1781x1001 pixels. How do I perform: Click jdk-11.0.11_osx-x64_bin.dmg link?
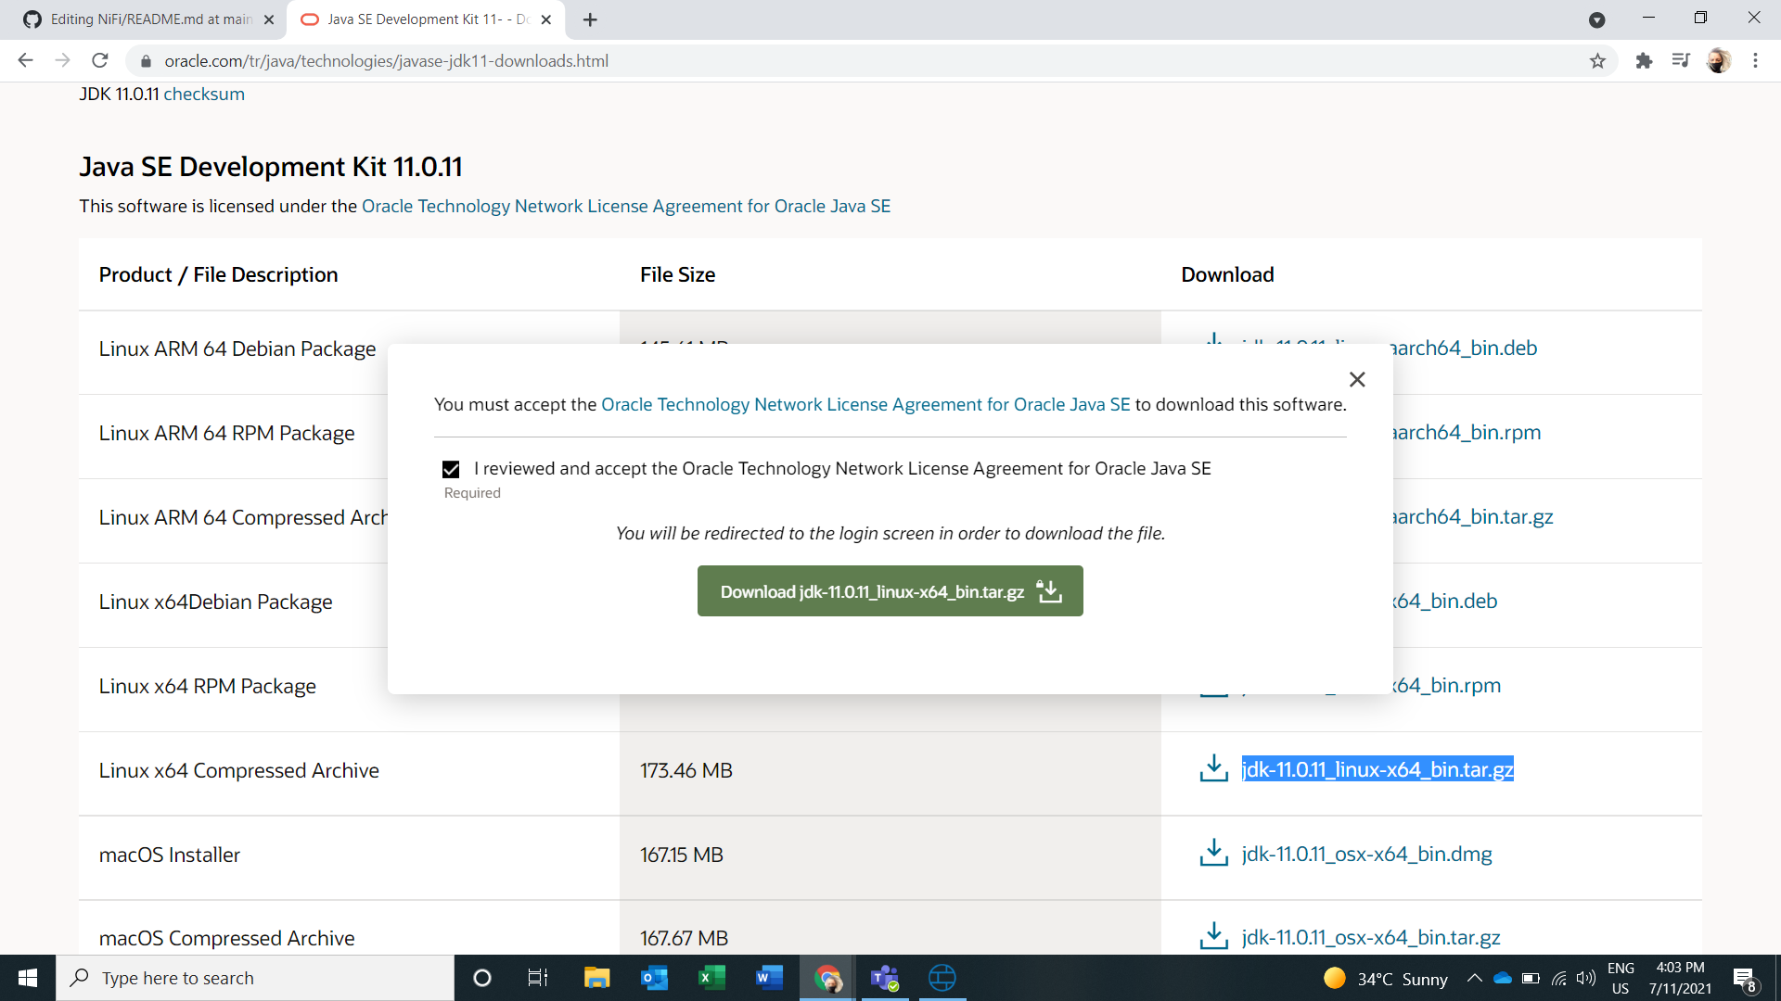[1366, 854]
